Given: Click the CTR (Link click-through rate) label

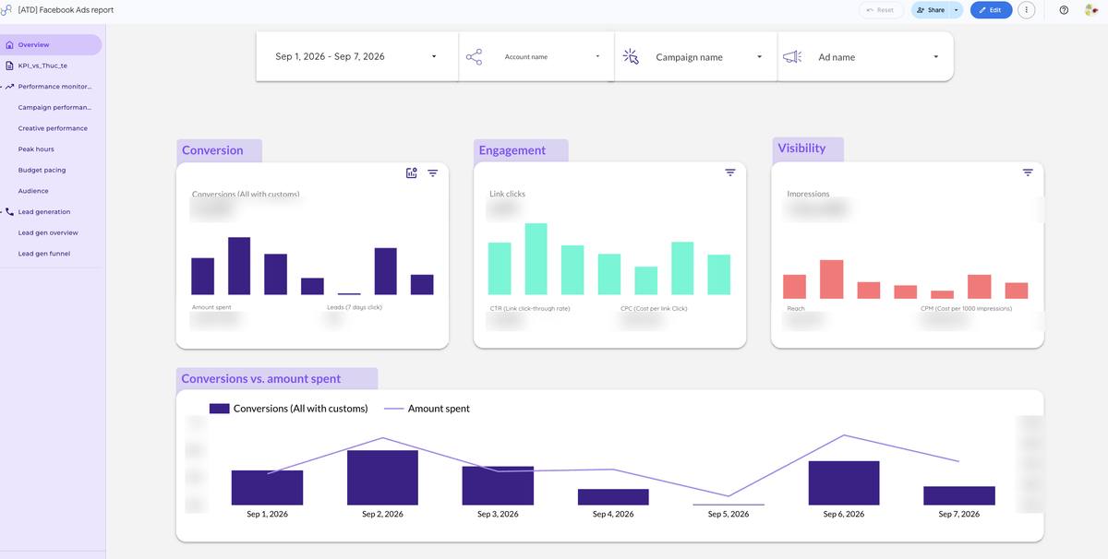Looking at the screenshot, I should coord(530,308).
